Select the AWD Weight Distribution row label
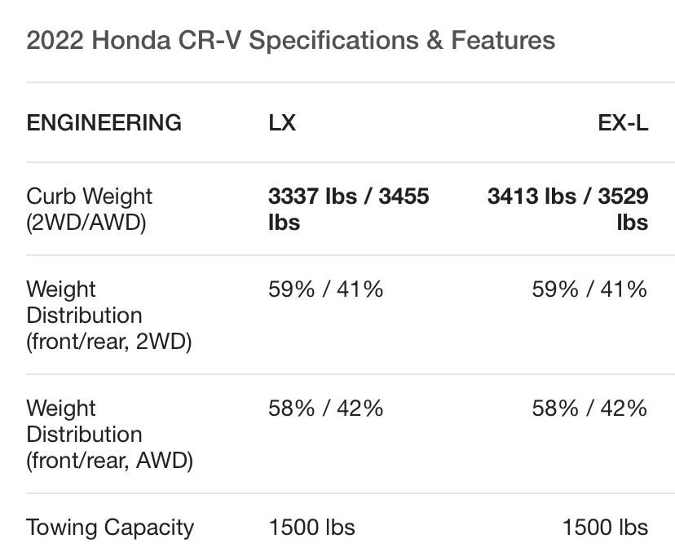 coord(109,435)
